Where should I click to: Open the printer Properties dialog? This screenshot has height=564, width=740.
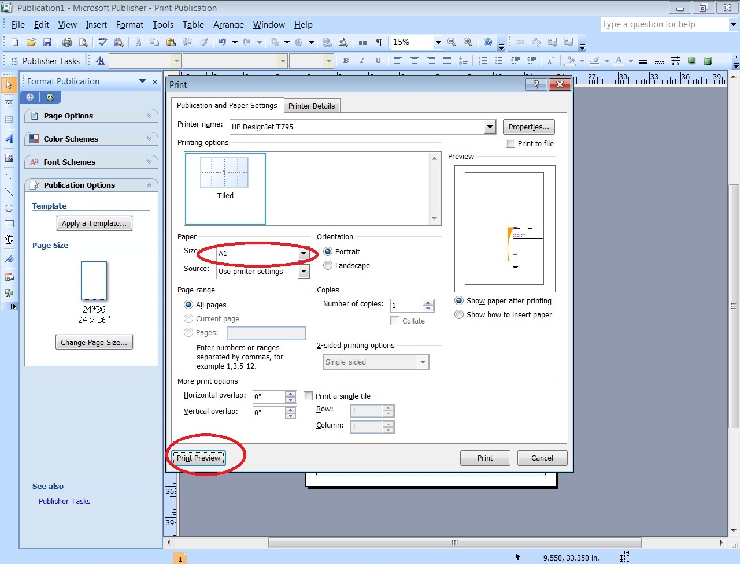pos(528,127)
